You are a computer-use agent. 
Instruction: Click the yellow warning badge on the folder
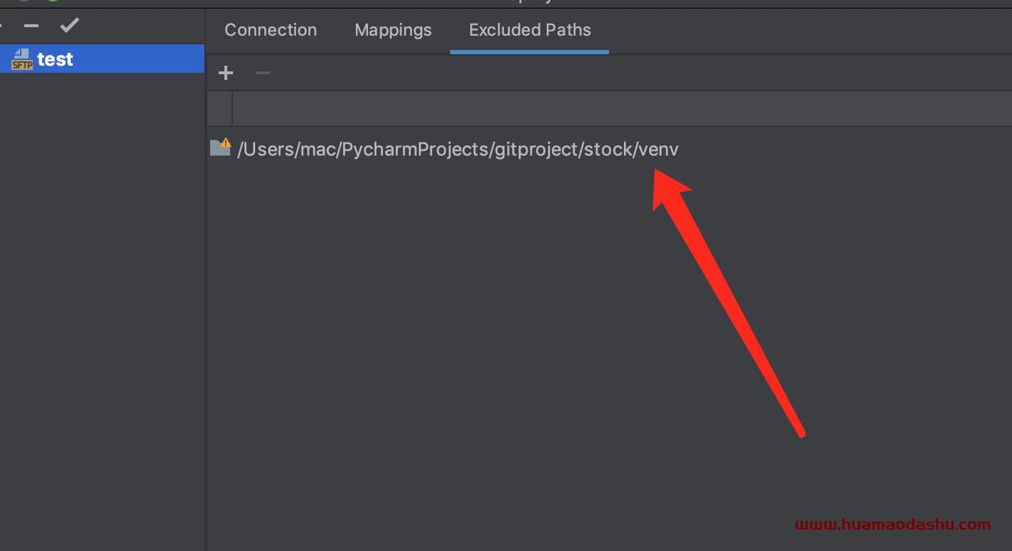(226, 142)
